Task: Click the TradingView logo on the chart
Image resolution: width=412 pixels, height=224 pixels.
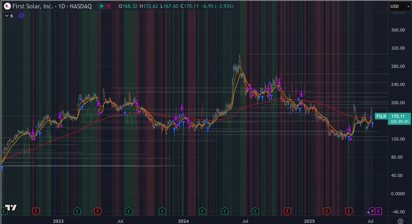Action: pyautogui.click(x=11, y=208)
